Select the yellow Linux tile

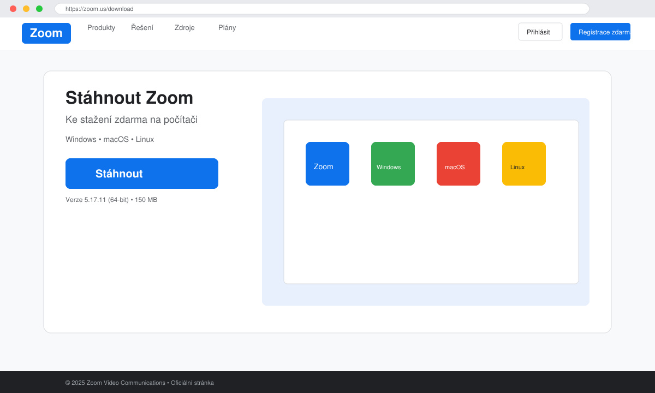(524, 164)
